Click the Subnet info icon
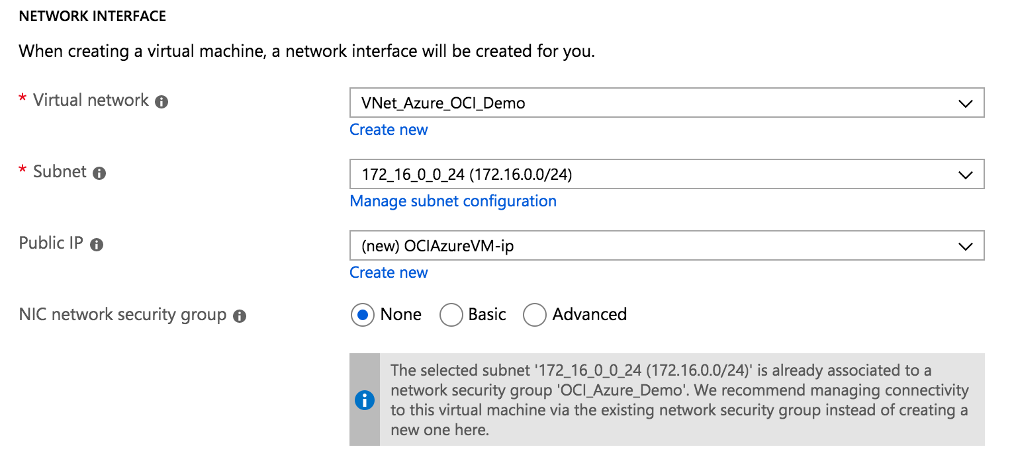Screen dimensions: 1014x463 pos(99,174)
